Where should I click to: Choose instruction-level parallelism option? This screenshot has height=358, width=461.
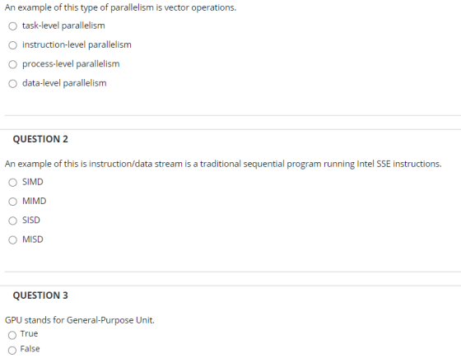point(12,45)
